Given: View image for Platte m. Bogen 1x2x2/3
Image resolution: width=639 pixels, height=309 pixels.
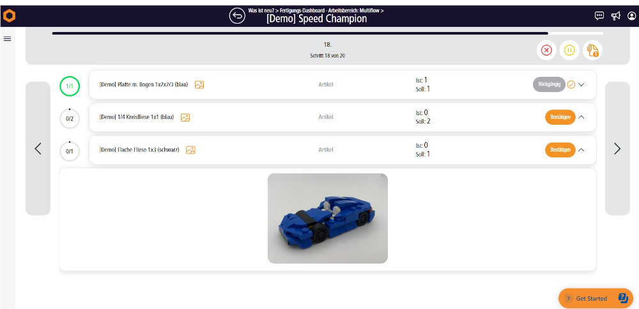Looking at the screenshot, I should (x=199, y=84).
